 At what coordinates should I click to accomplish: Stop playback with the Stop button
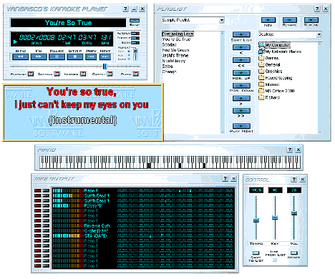point(75,57)
